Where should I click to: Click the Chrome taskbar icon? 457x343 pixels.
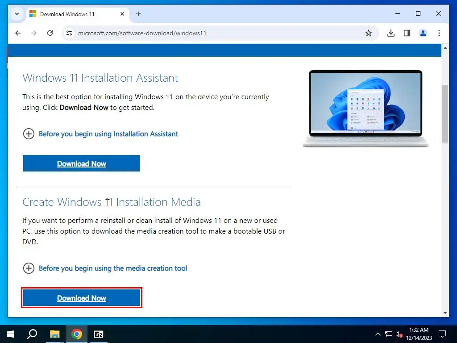77,334
